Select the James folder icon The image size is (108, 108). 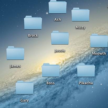[x=15, y=53]
